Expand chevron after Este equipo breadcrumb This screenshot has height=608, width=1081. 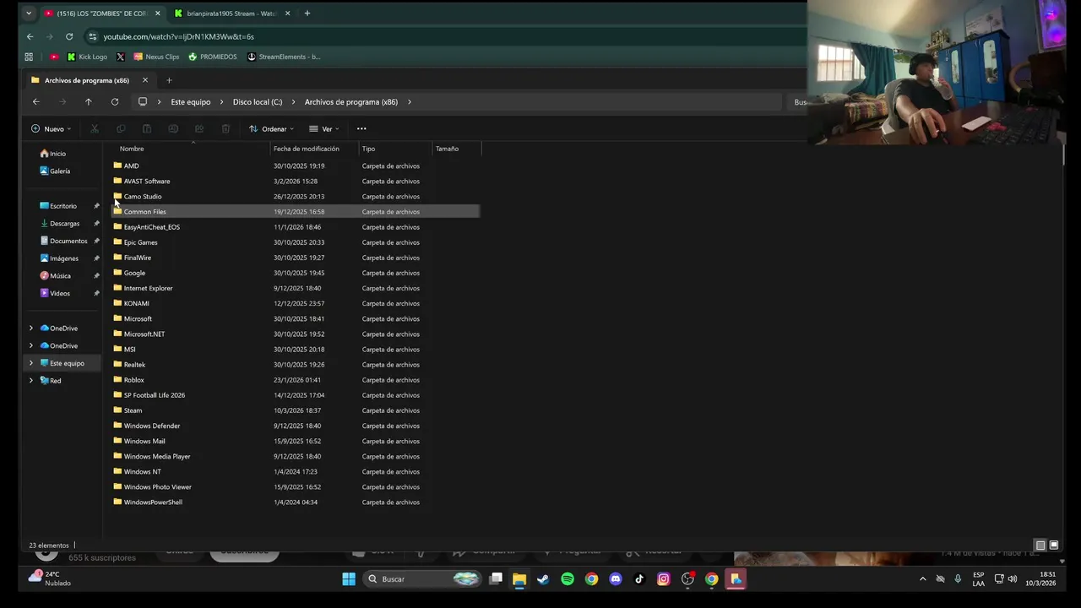tap(222, 102)
